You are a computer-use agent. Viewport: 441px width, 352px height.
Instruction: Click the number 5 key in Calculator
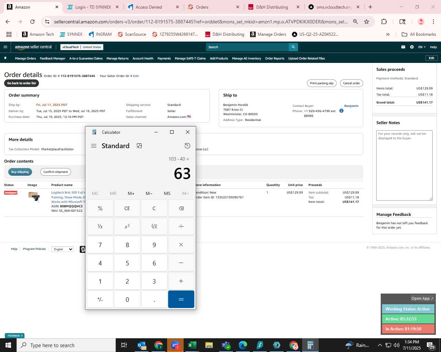[x=127, y=263]
